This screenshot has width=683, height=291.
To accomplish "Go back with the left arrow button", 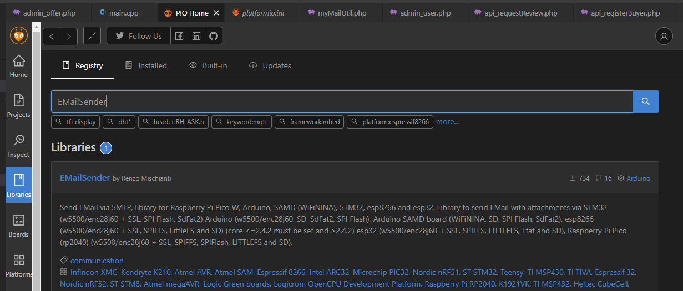I will point(52,37).
